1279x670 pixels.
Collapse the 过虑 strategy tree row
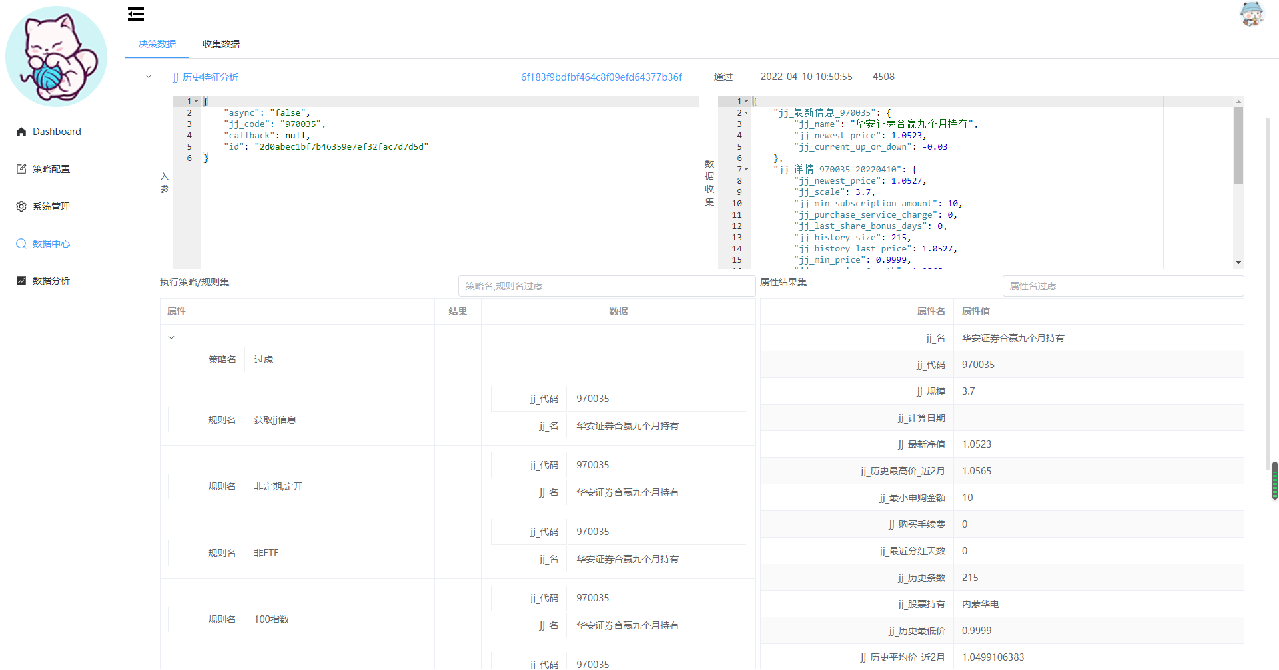tap(171, 337)
